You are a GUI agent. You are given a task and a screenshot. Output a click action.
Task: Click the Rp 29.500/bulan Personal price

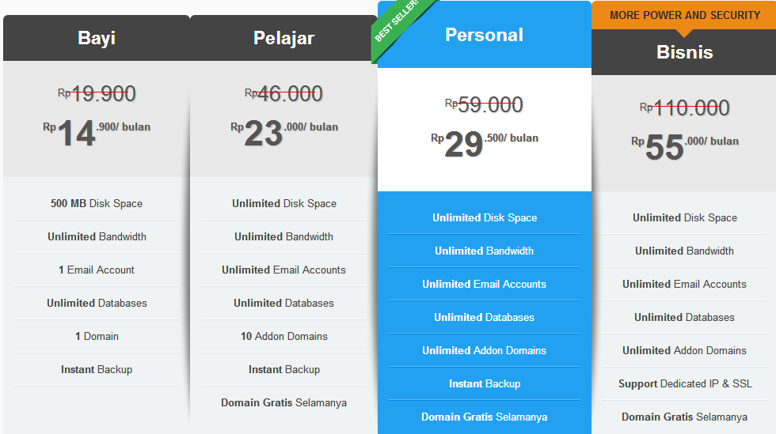(485, 144)
